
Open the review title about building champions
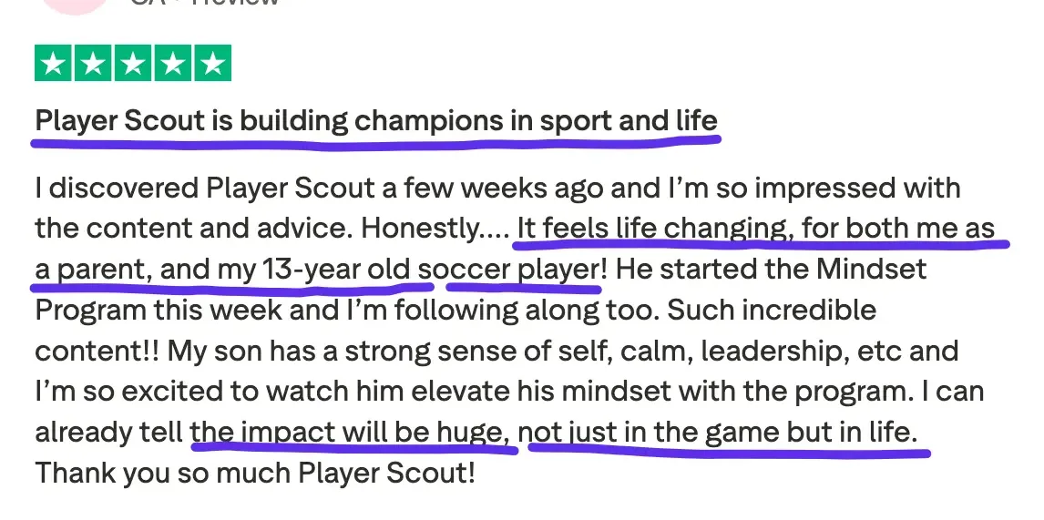click(375, 120)
